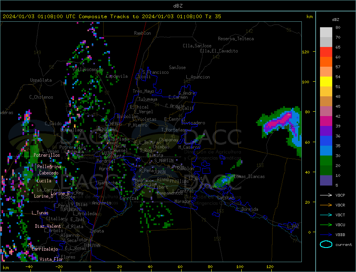Viewport: 356px width, 272px height.
Task: Click the magenta storm cell core at the right edge
Action: (280, 121)
